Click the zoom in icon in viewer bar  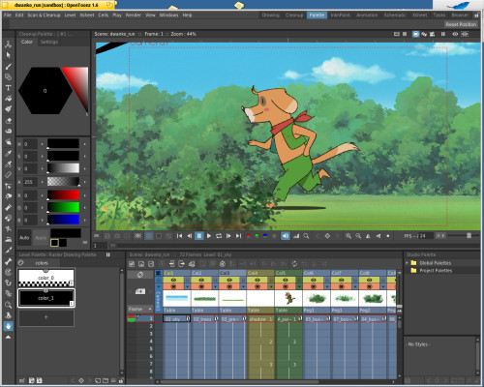point(348,236)
